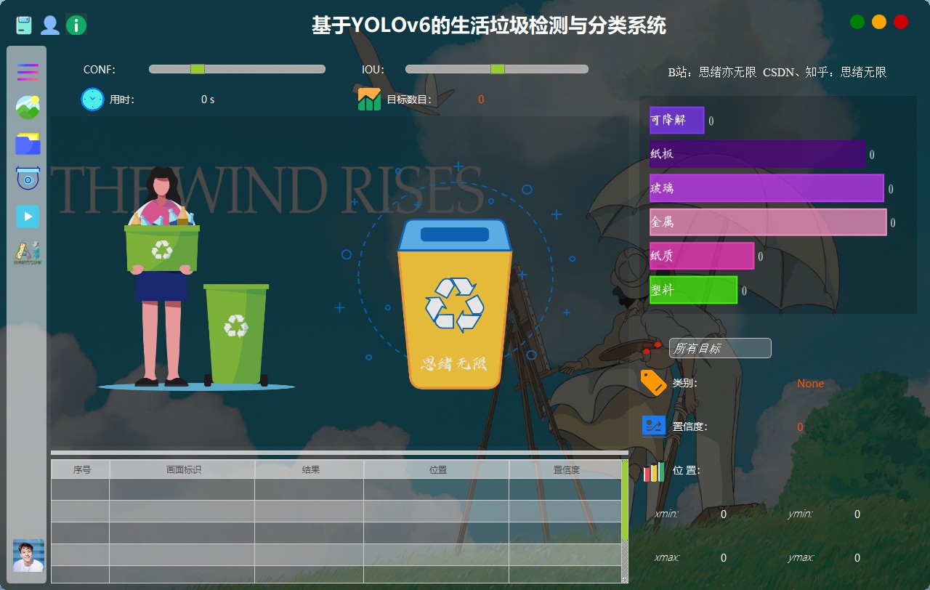Start the camera detection icon
Image resolution: width=930 pixels, height=590 pixels.
(x=28, y=178)
